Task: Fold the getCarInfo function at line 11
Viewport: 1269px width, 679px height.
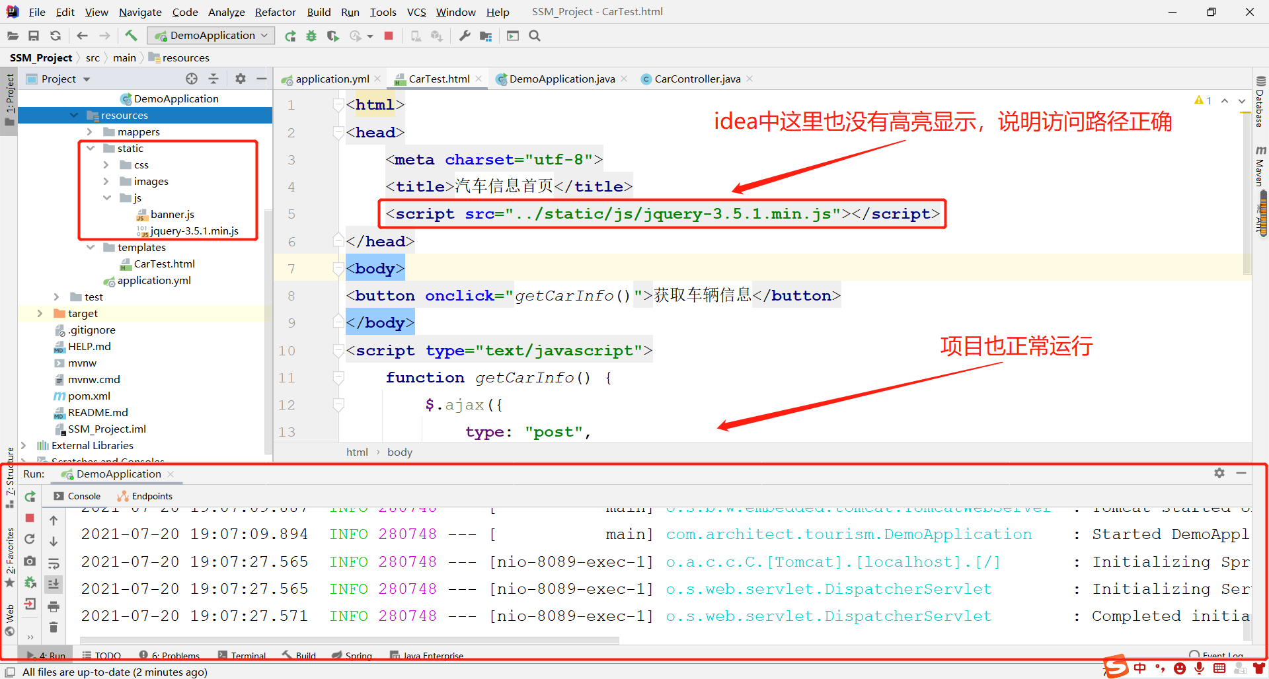Action: (x=338, y=378)
